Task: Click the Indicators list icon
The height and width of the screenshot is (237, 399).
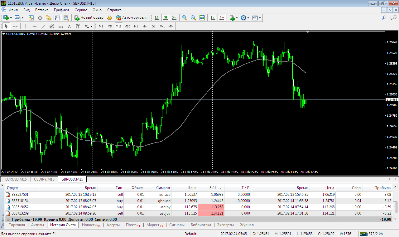Action: (232, 18)
